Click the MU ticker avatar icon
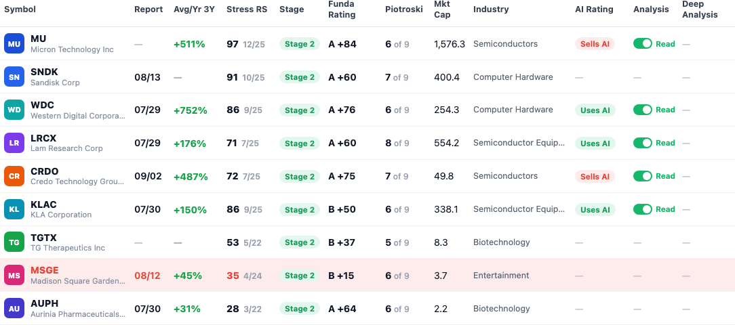The width and height of the screenshot is (735, 325). tap(14, 44)
